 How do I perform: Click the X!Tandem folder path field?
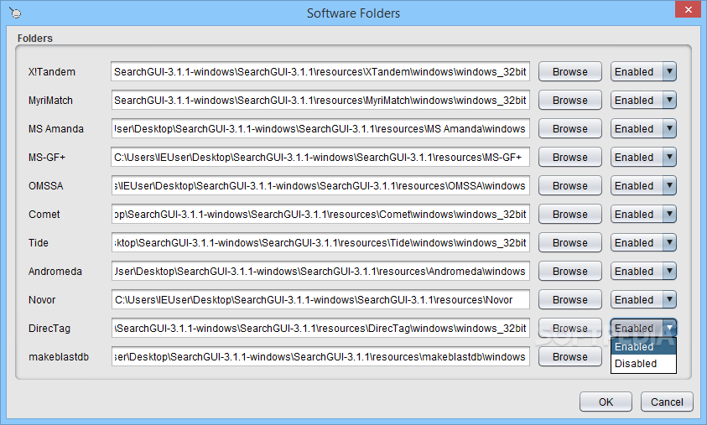tap(320, 71)
